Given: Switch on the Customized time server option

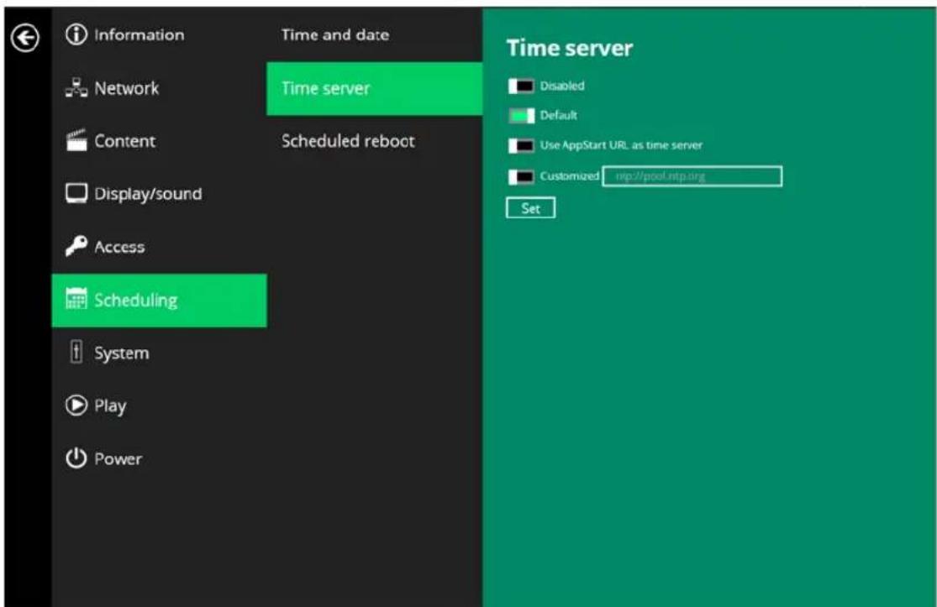Looking at the screenshot, I should 520,176.
